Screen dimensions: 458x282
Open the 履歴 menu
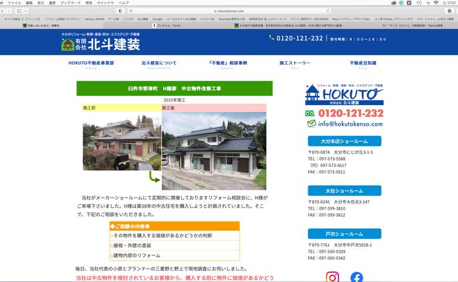coord(52,3)
